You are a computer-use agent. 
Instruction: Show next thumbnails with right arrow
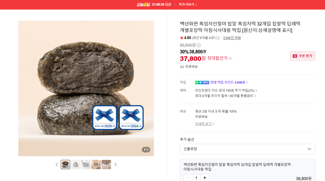point(116,165)
